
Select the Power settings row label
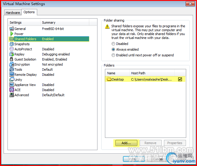pos(19,34)
